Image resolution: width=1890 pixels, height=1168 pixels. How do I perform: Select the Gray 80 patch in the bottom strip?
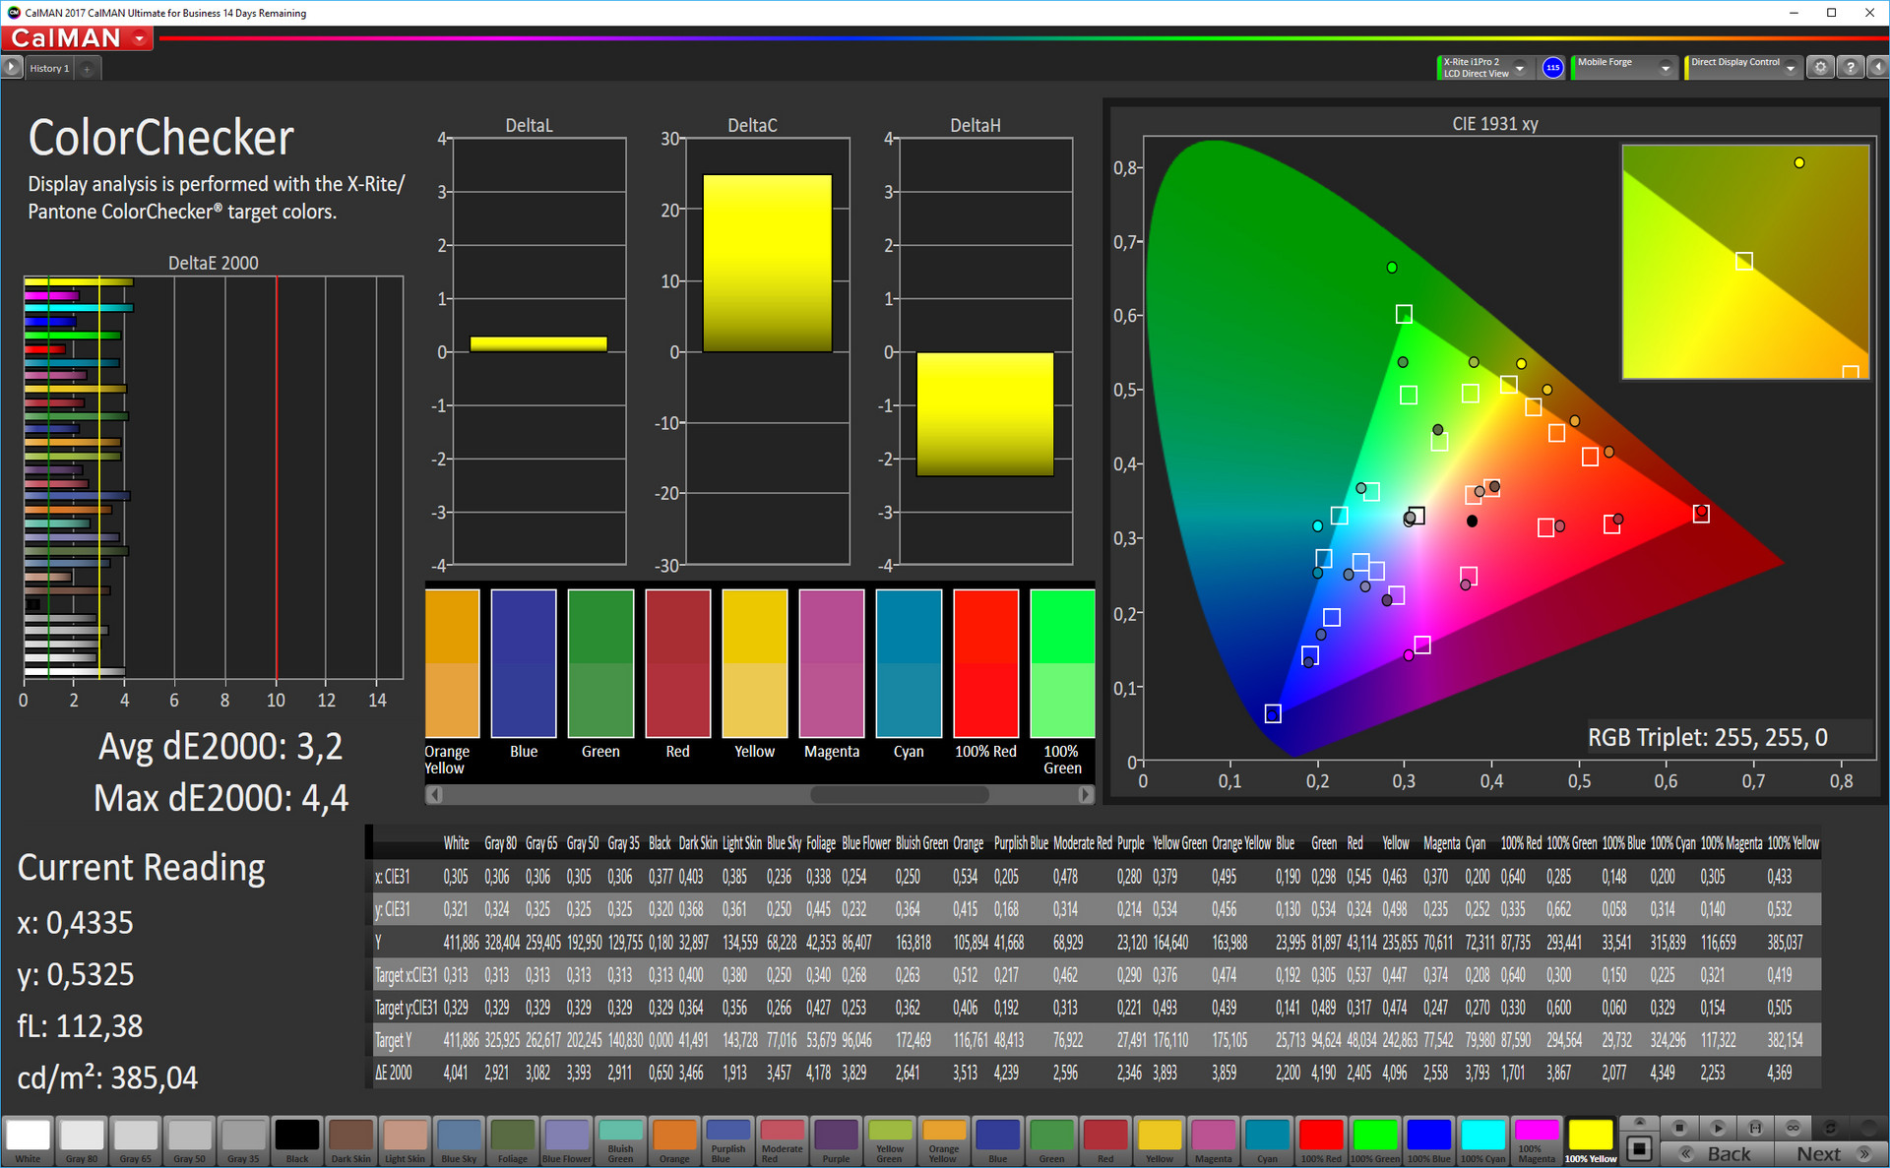coord(82,1141)
